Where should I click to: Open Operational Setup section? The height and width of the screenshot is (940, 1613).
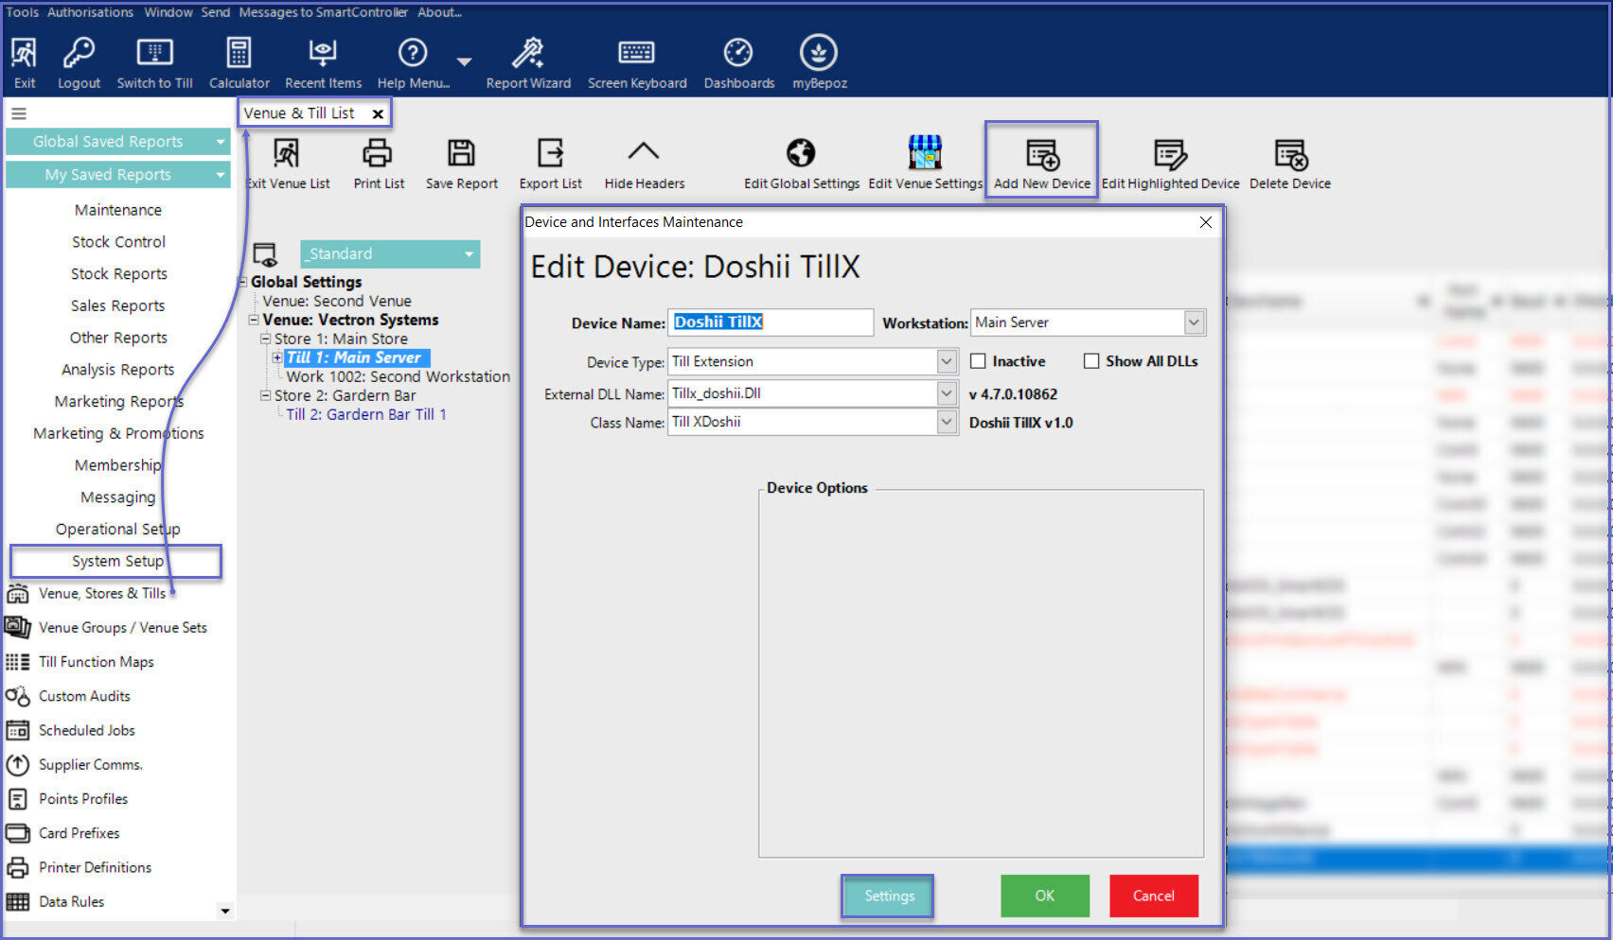click(x=117, y=529)
